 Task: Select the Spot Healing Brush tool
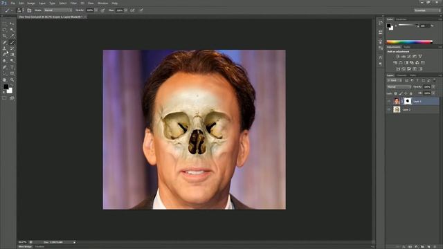pos(4,42)
